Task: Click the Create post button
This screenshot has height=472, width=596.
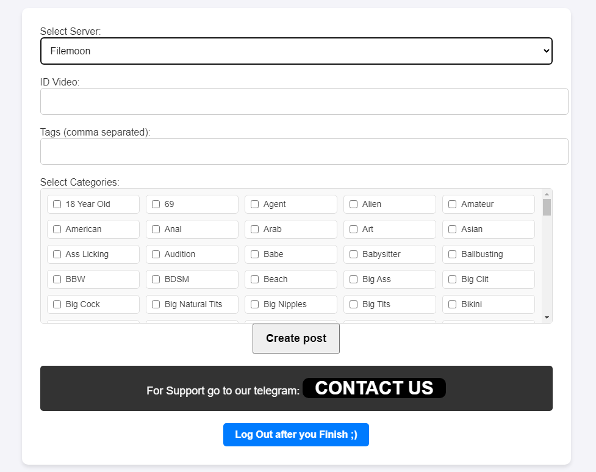Action: tap(296, 338)
